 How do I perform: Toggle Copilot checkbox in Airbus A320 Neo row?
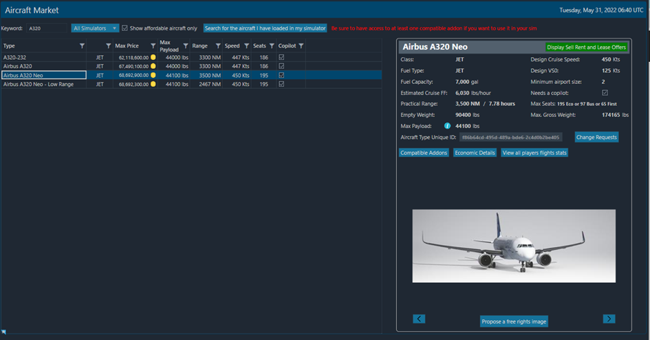pos(281,75)
